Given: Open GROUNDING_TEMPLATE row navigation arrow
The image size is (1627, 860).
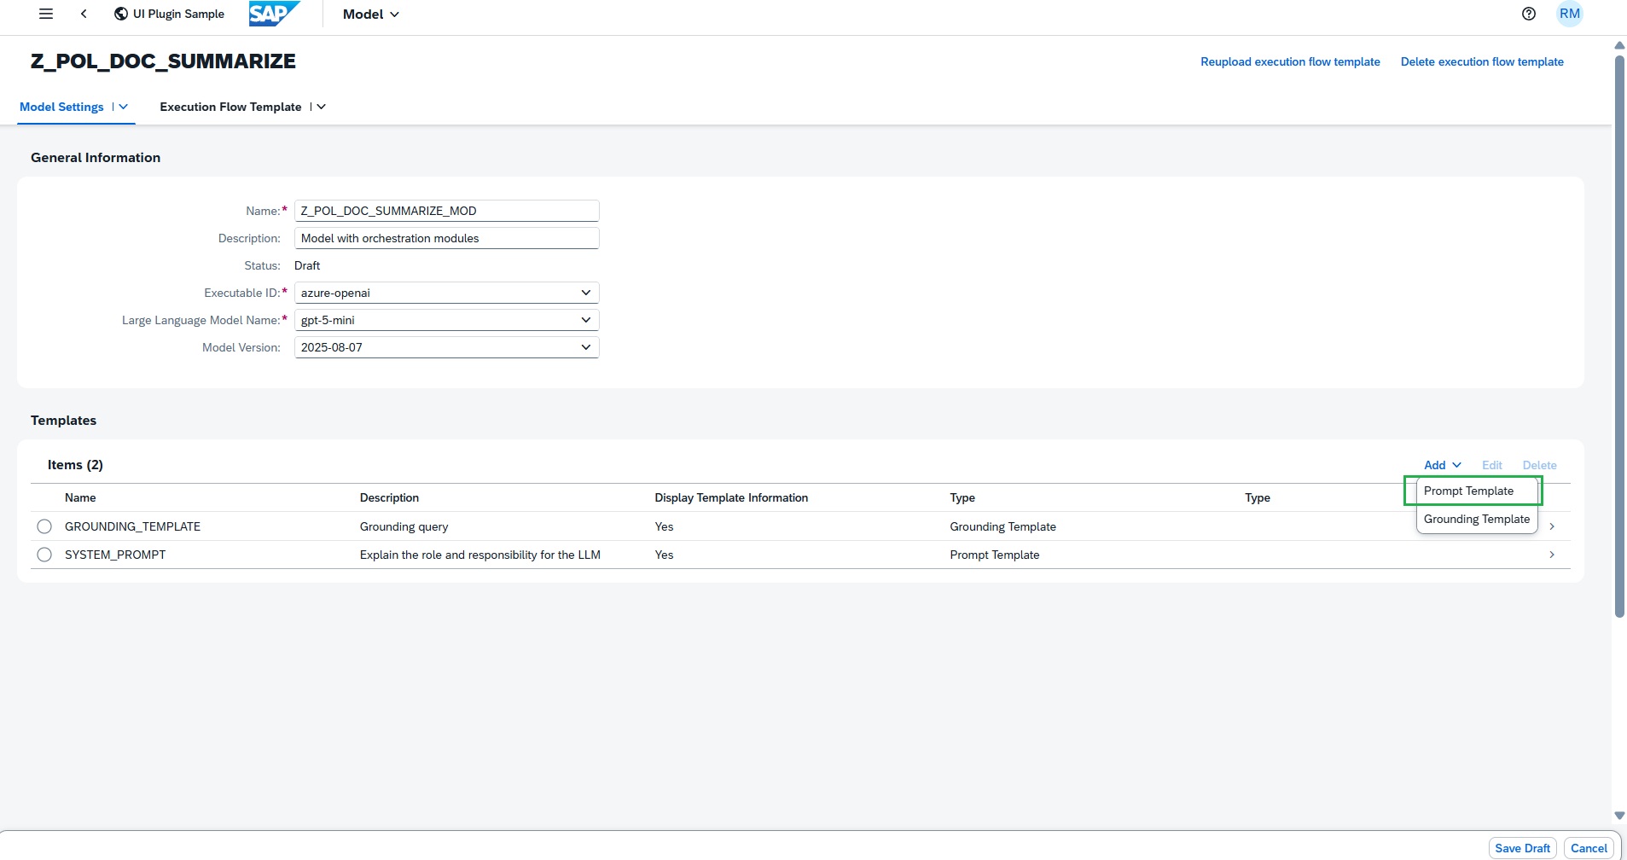Looking at the screenshot, I should (x=1552, y=526).
